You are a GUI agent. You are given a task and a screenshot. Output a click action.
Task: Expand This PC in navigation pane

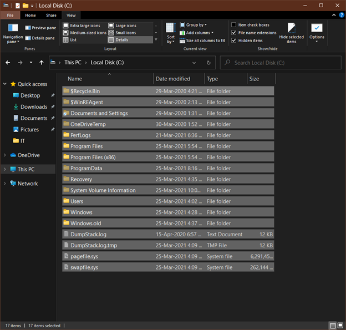(x=5, y=169)
